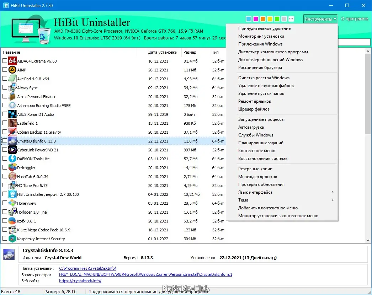Click the HD Tune Pro icon
Screen dimensions: 372x295
12,186
